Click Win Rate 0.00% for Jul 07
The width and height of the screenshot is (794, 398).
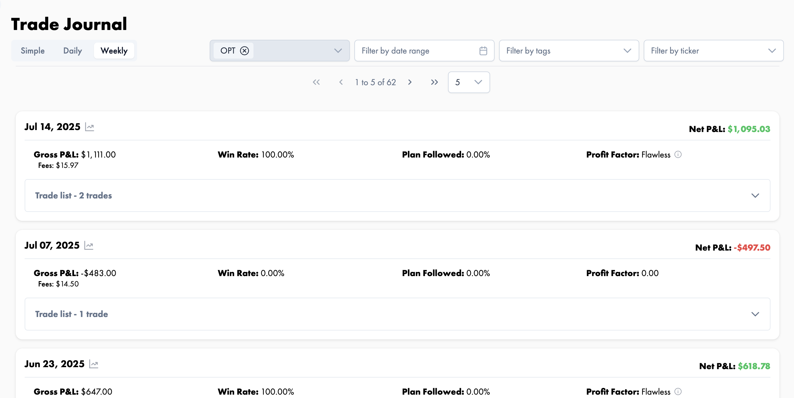pos(251,273)
